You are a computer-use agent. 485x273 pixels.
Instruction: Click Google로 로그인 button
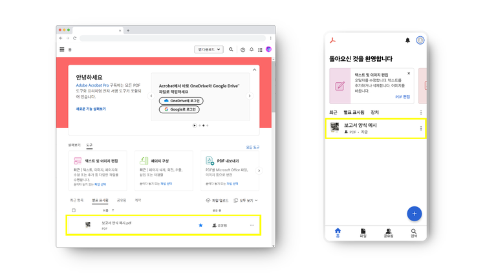point(179,109)
